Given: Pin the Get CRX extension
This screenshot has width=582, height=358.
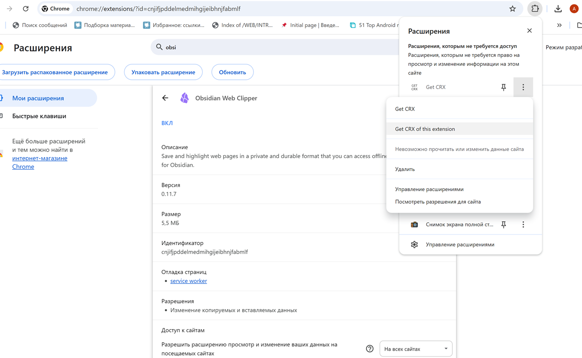Looking at the screenshot, I should click(504, 87).
